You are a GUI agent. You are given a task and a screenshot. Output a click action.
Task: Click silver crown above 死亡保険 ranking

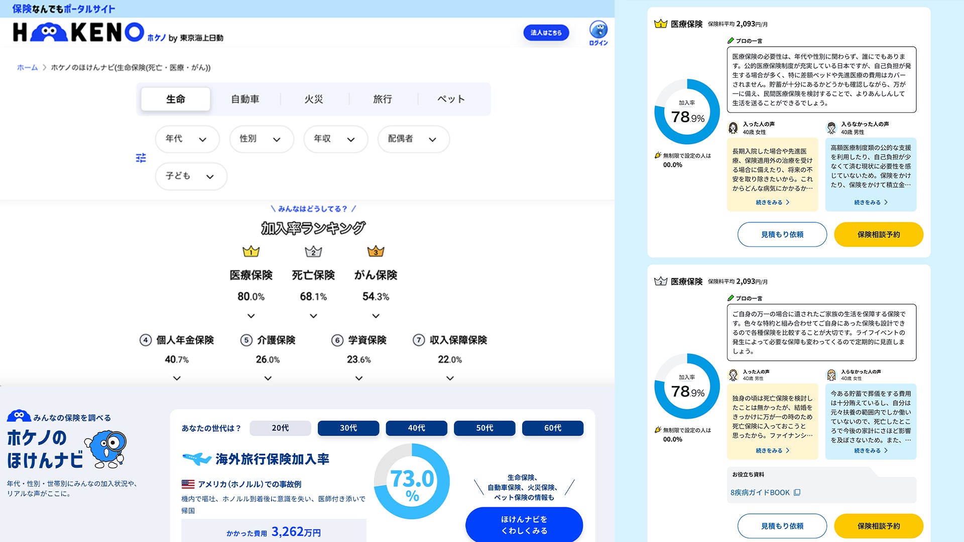(x=313, y=251)
